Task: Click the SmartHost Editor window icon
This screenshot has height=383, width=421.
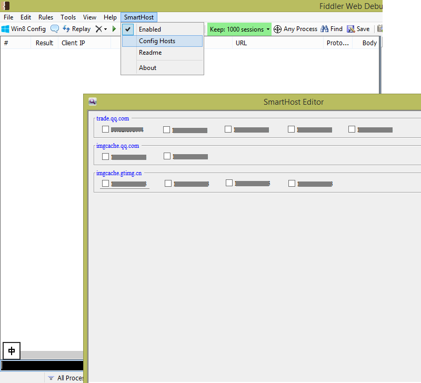Action: 93,102
